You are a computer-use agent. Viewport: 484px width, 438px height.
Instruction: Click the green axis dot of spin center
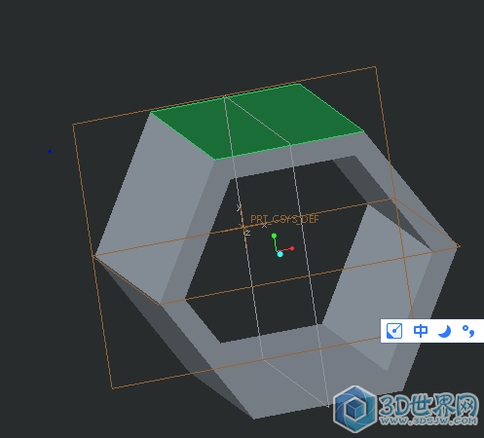(274, 236)
